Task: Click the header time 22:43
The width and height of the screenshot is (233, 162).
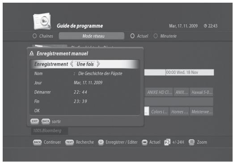Action: click(x=213, y=26)
